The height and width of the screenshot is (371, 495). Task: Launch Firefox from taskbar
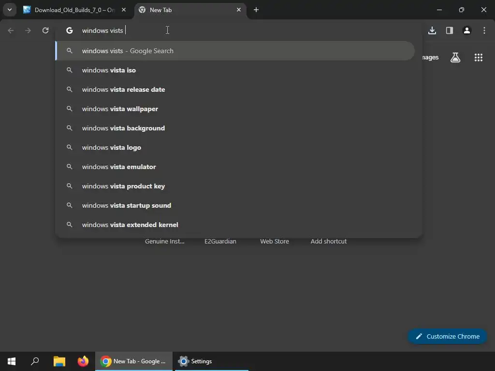pos(83,361)
